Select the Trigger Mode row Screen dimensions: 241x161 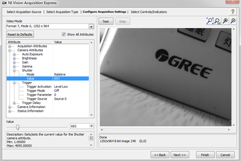click(x=48, y=91)
